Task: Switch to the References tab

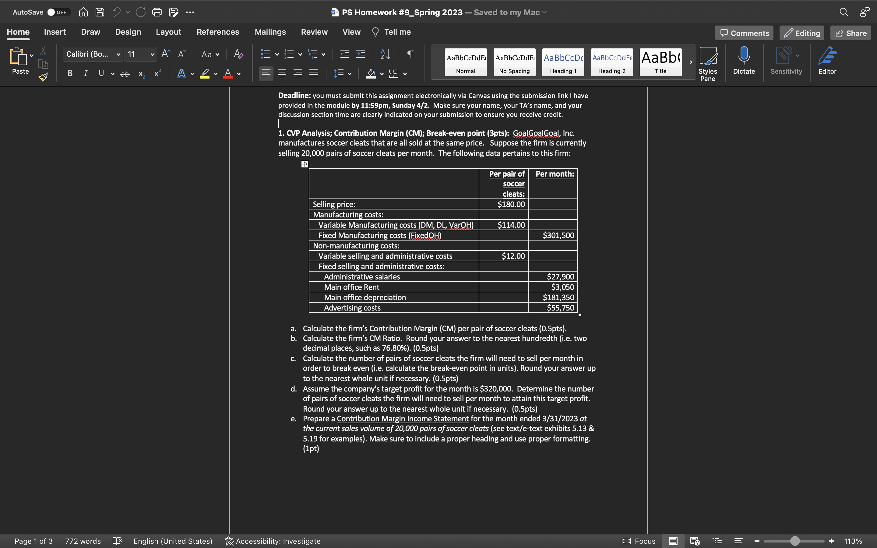Action: click(x=218, y=32)
